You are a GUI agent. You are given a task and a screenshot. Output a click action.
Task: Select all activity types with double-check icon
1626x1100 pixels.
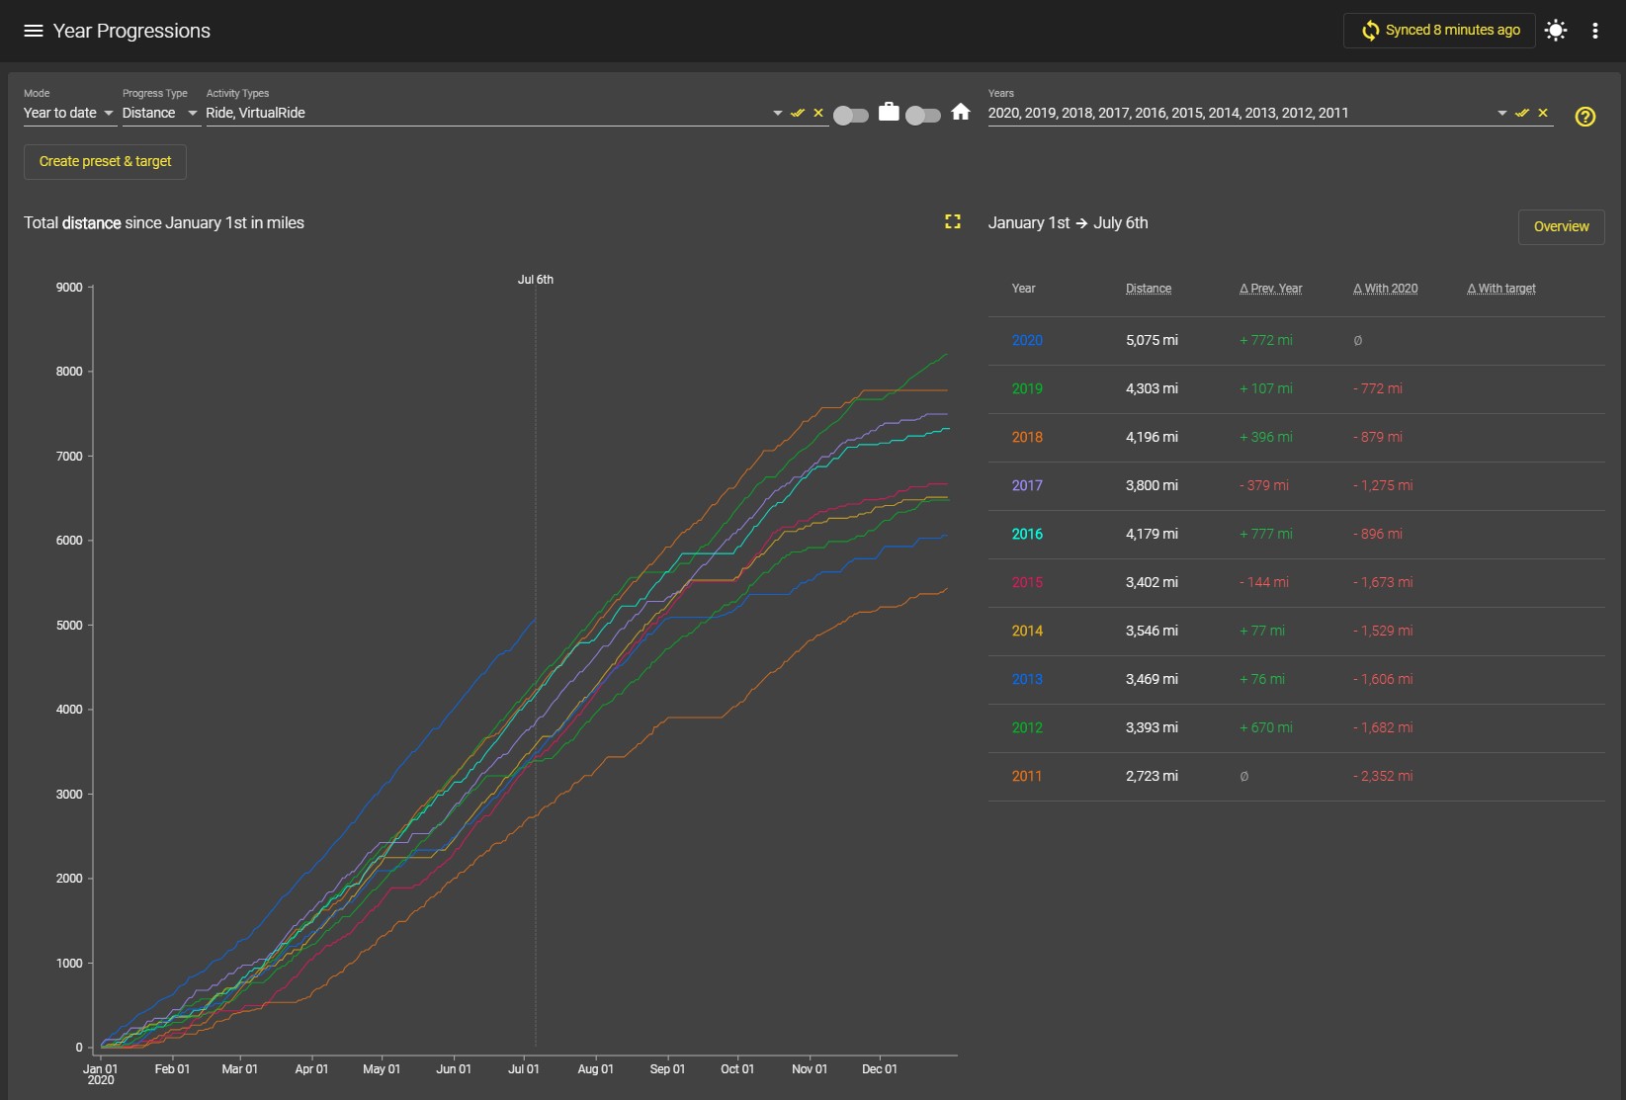coord(798,113)
